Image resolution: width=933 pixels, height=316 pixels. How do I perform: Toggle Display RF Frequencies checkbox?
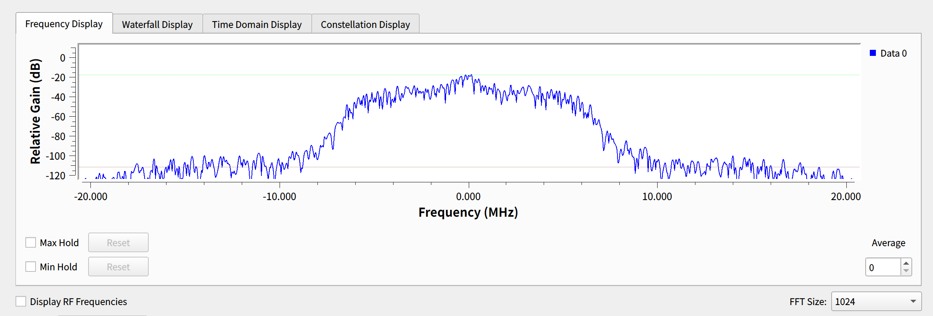coord(21,301)
